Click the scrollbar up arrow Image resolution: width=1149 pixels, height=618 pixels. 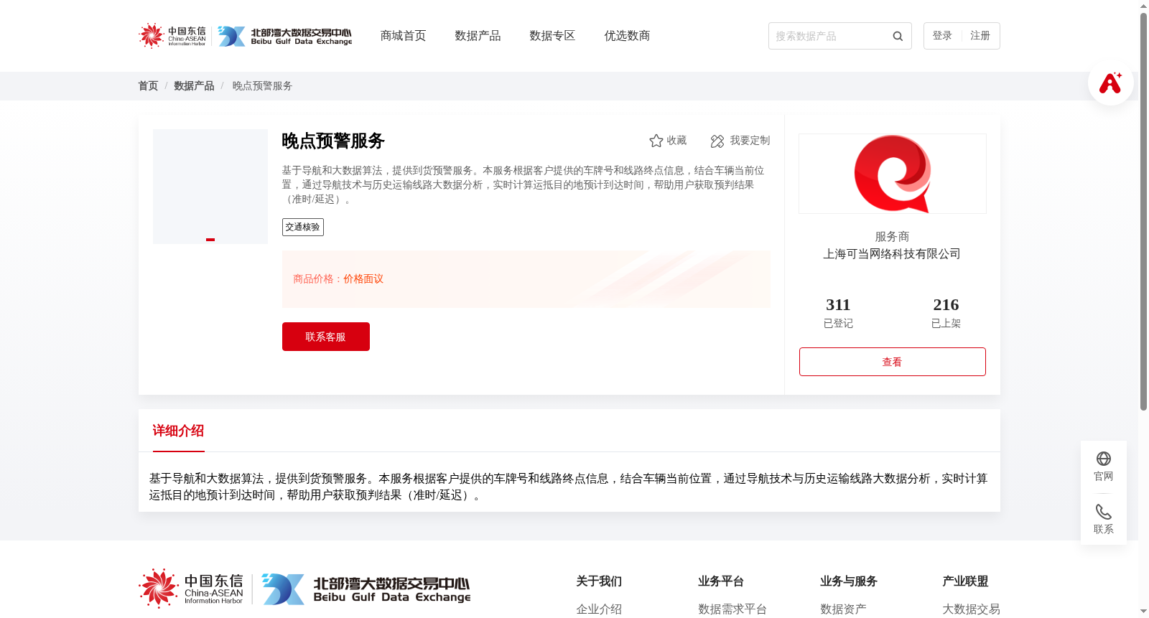click(1143, 6)
